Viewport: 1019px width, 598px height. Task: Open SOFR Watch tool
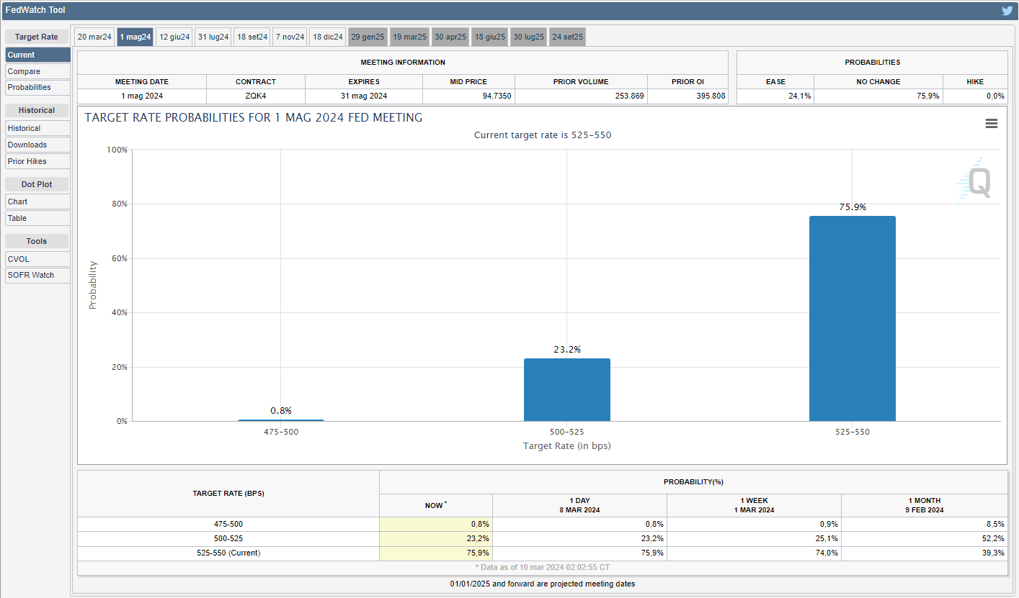point(37,275)
